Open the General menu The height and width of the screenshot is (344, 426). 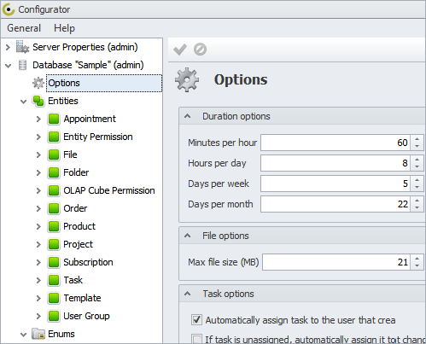24,28
